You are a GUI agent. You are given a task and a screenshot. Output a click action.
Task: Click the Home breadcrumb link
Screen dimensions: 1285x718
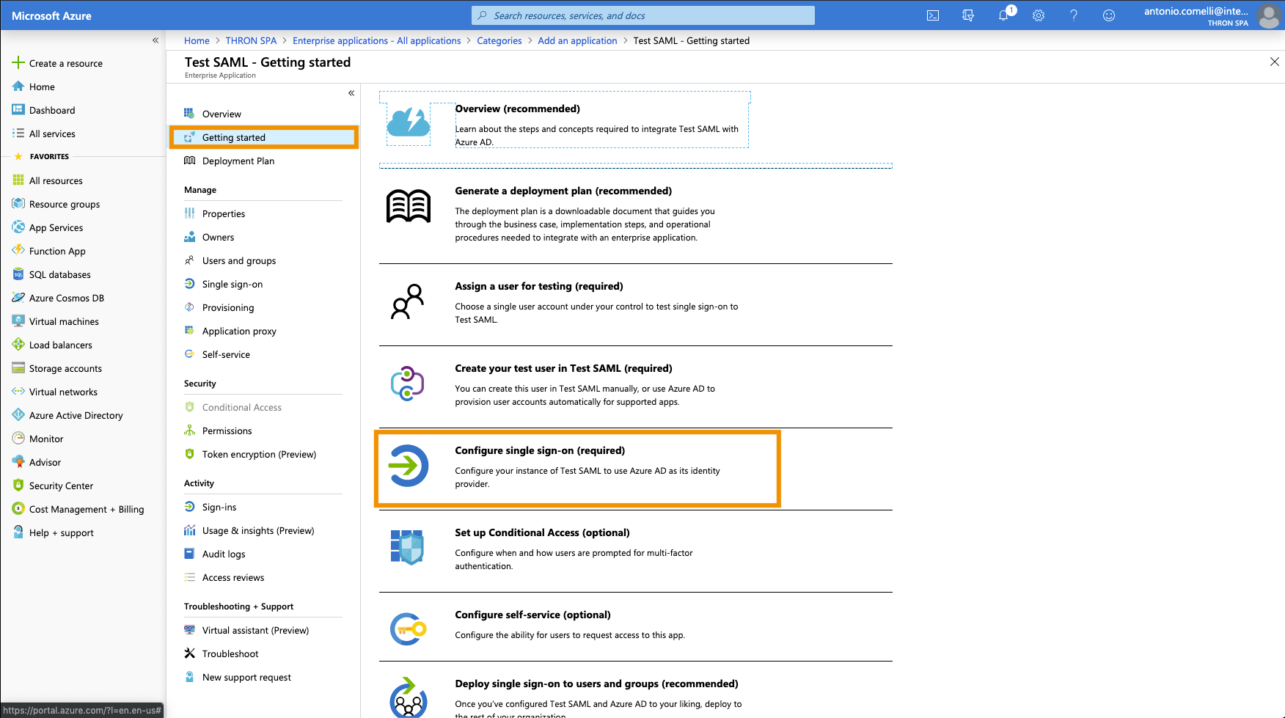tap(197, 40)
